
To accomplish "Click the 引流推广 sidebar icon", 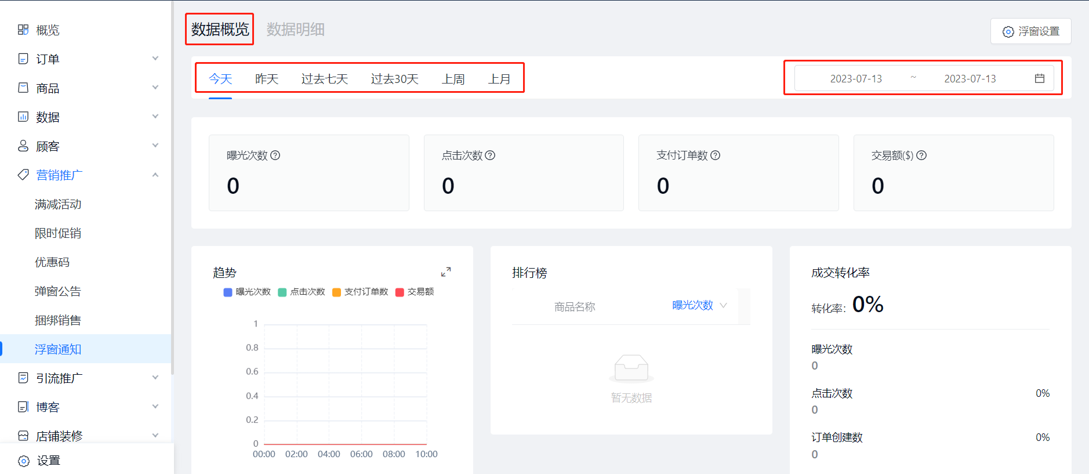I will tap(23, 378).
